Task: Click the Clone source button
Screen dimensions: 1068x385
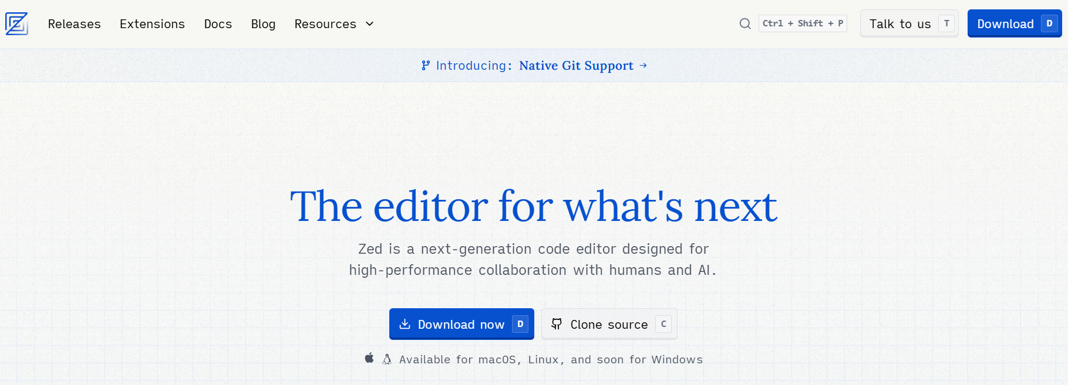Action: coord(609,324)
